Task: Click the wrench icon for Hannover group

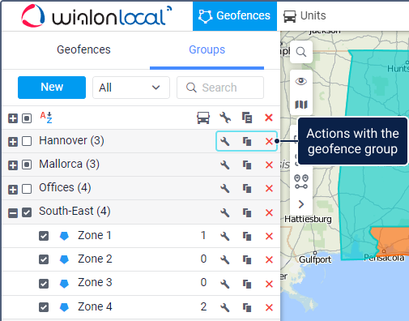Action: click(x=224, y=141)
